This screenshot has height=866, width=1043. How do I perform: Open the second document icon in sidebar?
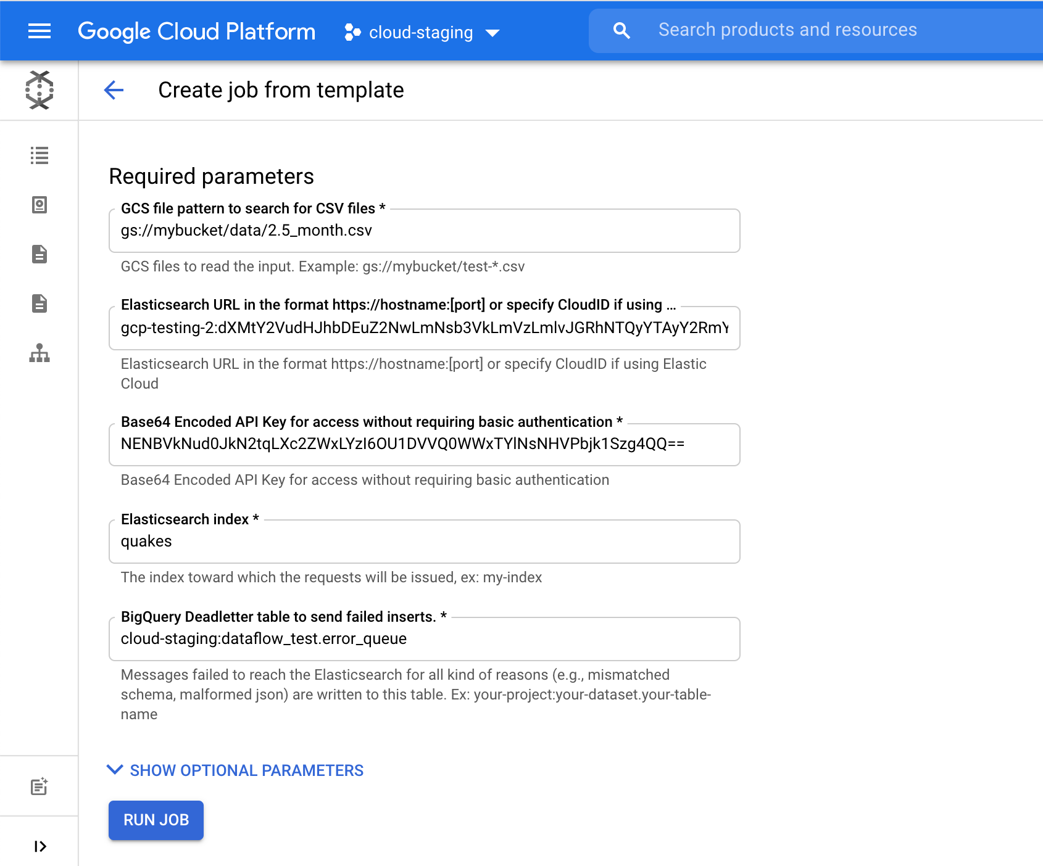click(x=39, y=303)
